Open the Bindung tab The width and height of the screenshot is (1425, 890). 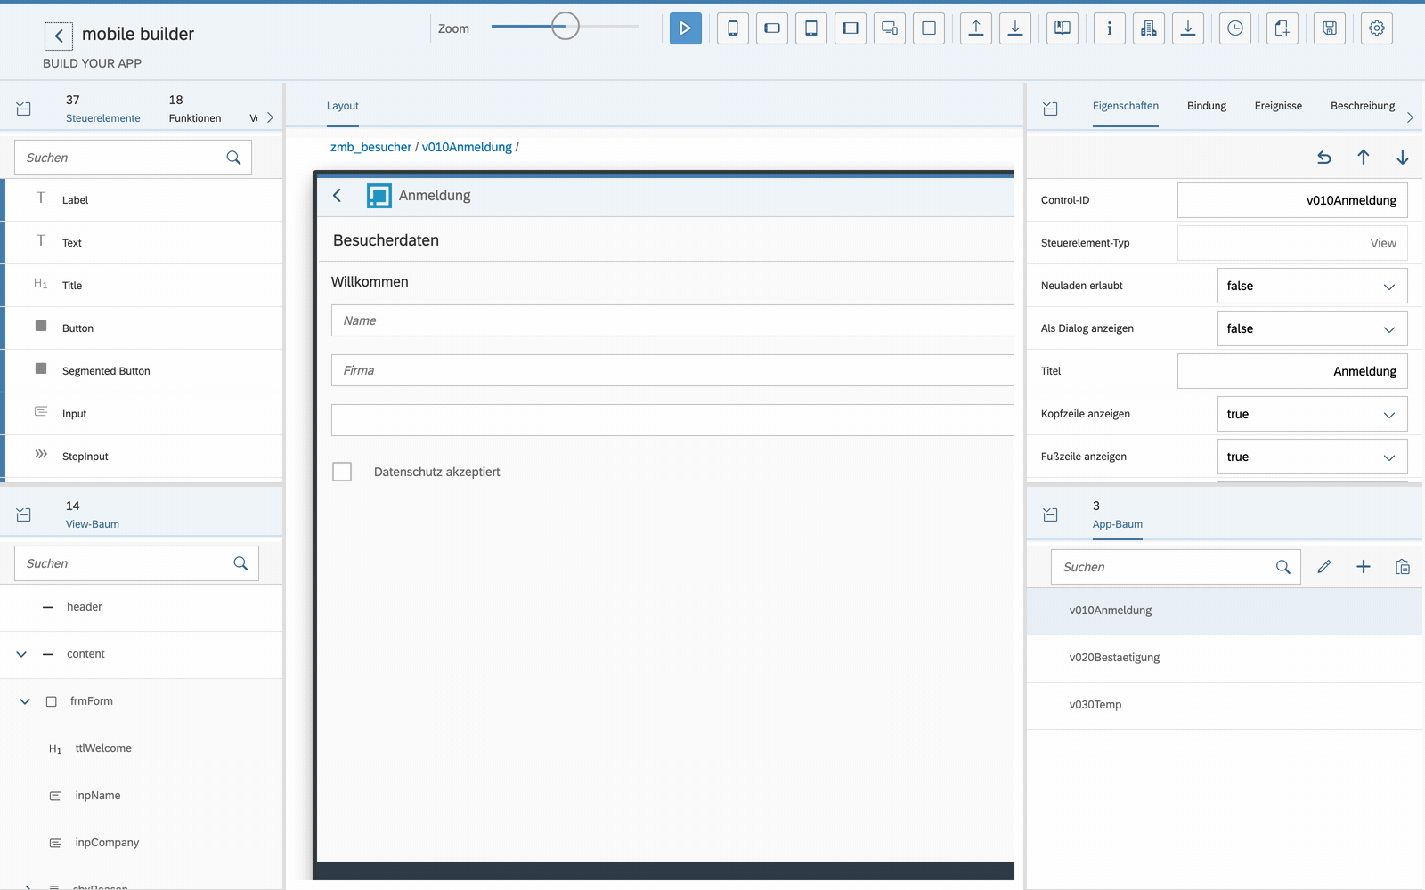coord(1207,106)
